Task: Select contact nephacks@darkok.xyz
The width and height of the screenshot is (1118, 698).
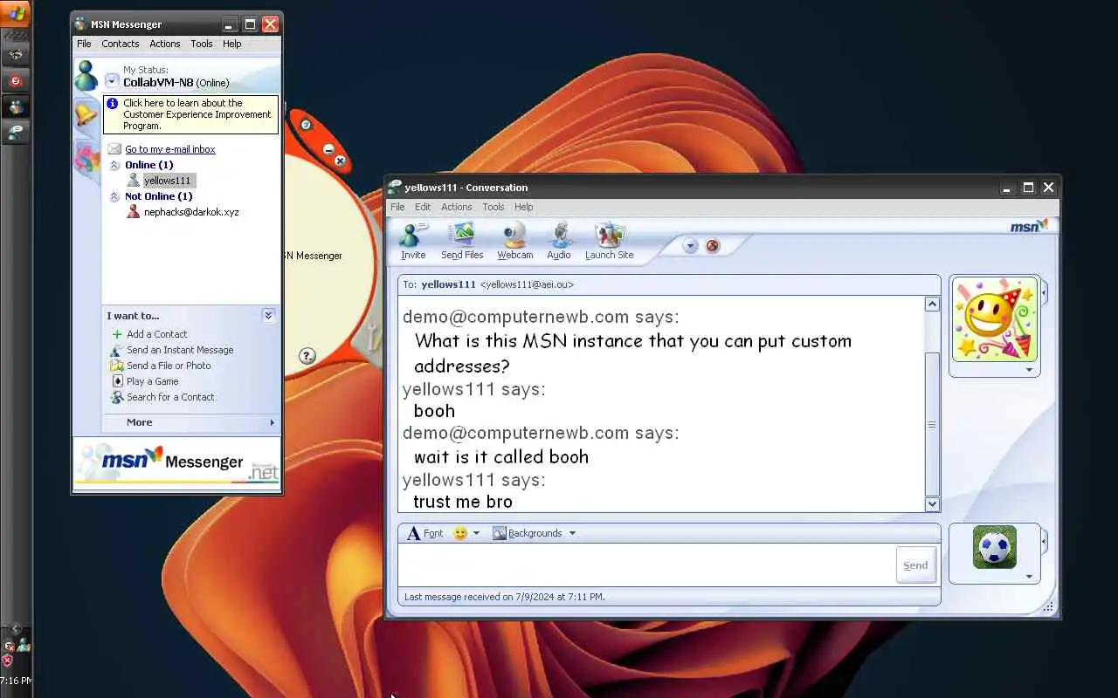Action: pyautogui.click(x=191, y=212)
